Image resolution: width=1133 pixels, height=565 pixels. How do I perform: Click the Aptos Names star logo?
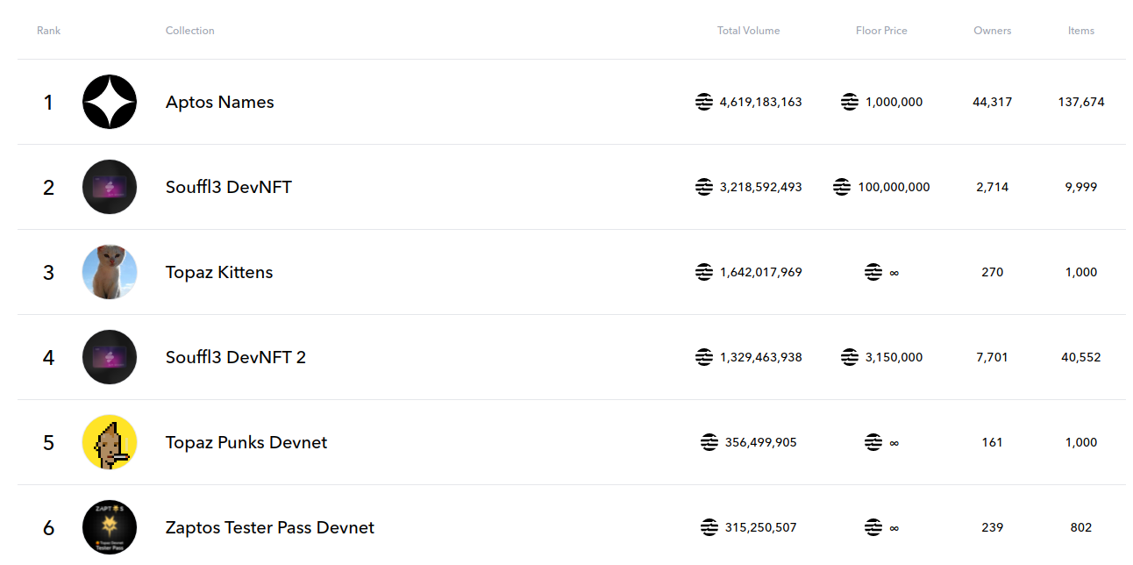coord(110,102)
